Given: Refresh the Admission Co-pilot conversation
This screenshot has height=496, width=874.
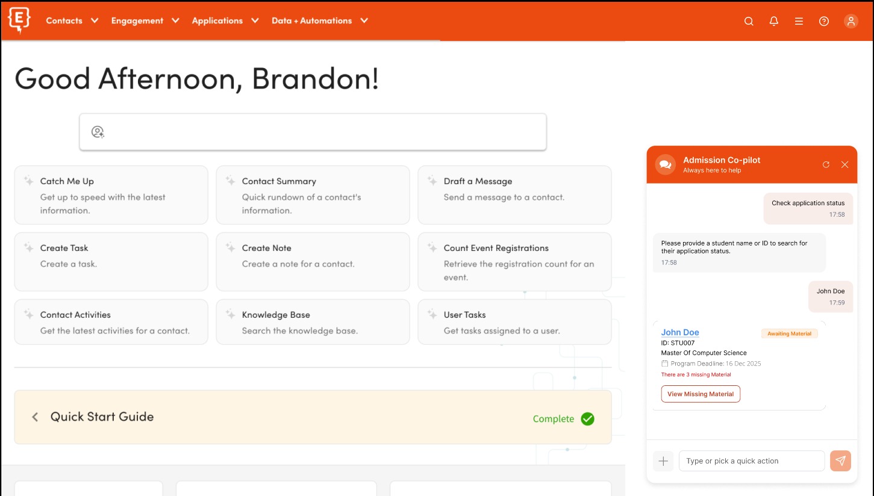Looking at the screenshot, I should pos(826,164).
